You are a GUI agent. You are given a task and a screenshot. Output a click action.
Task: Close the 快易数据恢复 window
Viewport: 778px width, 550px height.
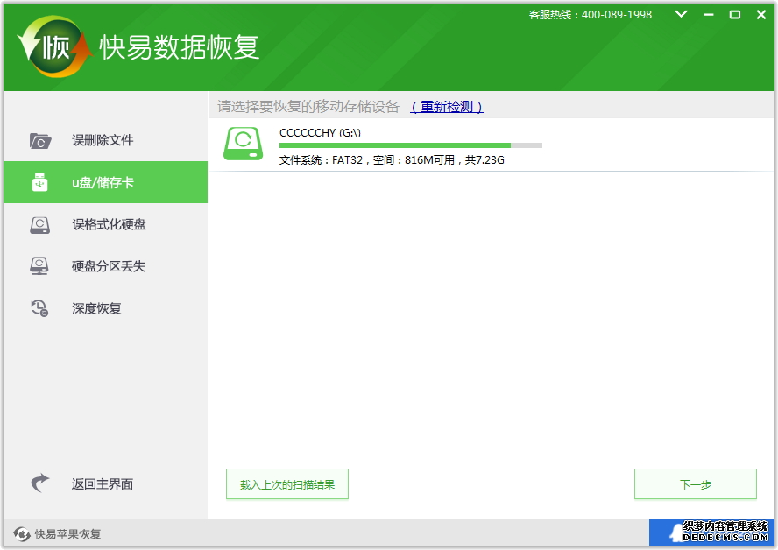(760, 15)
